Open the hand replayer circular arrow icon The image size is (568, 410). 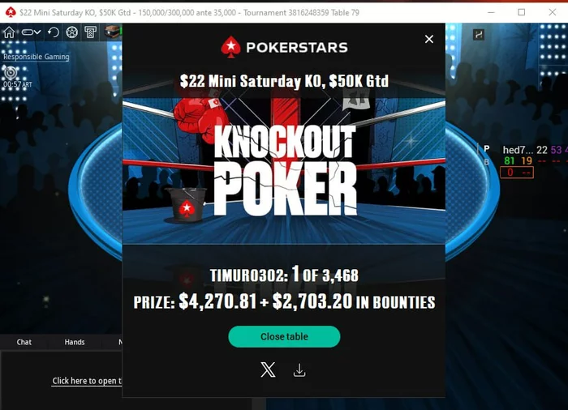pos(54,32)
